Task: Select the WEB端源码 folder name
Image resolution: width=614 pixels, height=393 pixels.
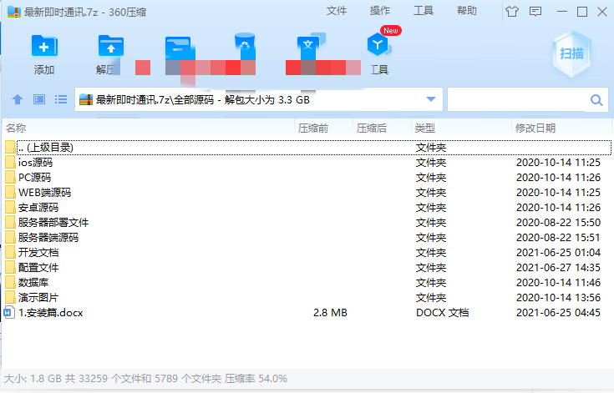Action: (44, 193)
